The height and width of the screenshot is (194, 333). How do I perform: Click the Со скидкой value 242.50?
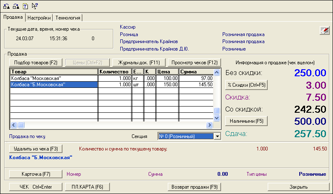(310, 109)
